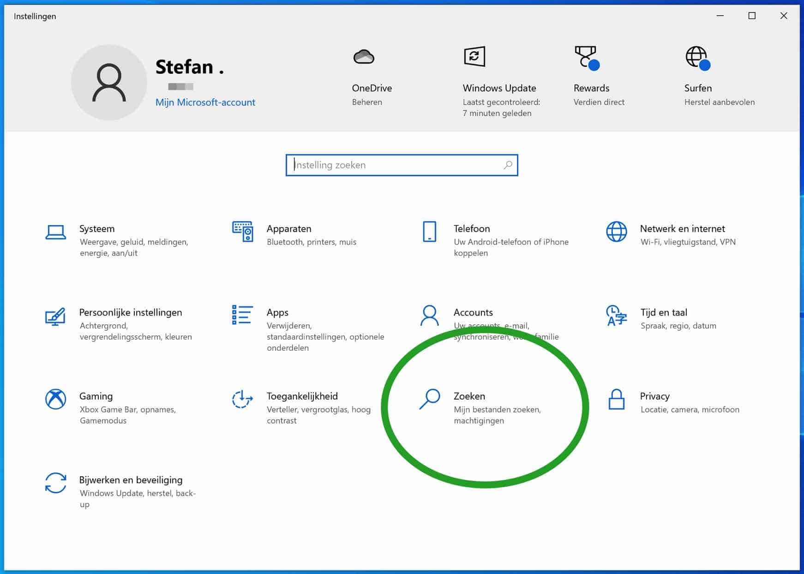
Task: Open the Privacy lock icon
Action: click(x=616, y=399)
